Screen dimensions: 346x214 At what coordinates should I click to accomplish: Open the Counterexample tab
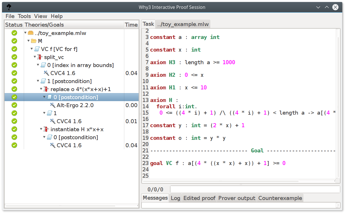[280, 198]
